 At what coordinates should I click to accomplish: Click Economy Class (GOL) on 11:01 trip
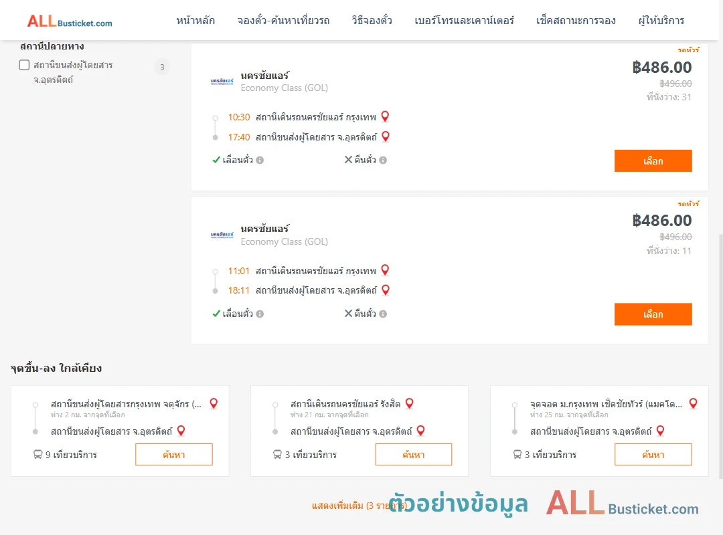(x=284, y=241)
